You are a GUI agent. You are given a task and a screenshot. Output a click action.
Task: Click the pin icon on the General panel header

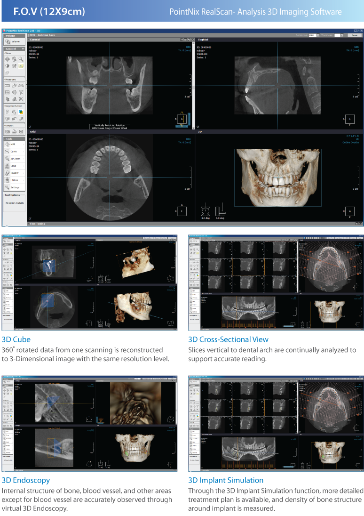(x=23, y=48)
